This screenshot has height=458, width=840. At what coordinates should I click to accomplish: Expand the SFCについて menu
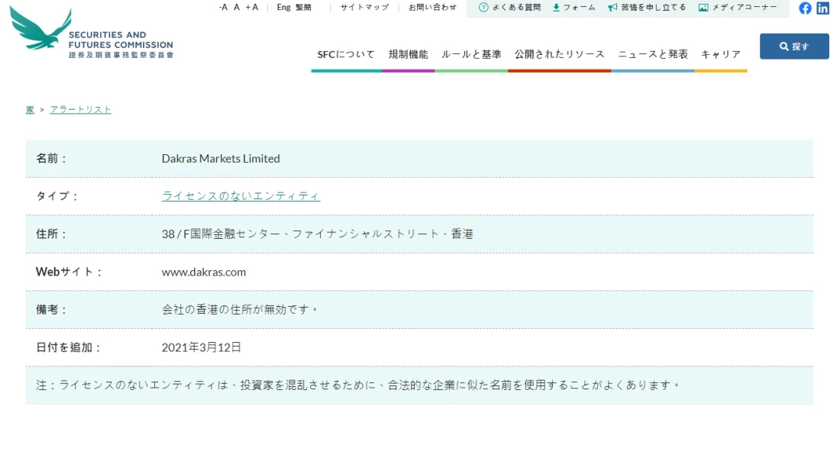346,54
